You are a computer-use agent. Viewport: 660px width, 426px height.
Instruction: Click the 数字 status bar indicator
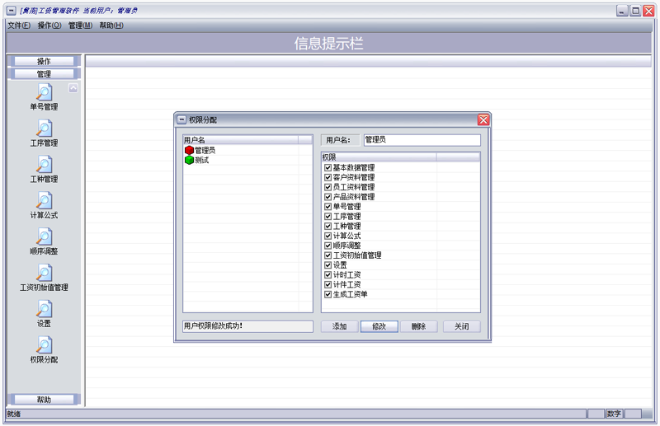[614, 414]
